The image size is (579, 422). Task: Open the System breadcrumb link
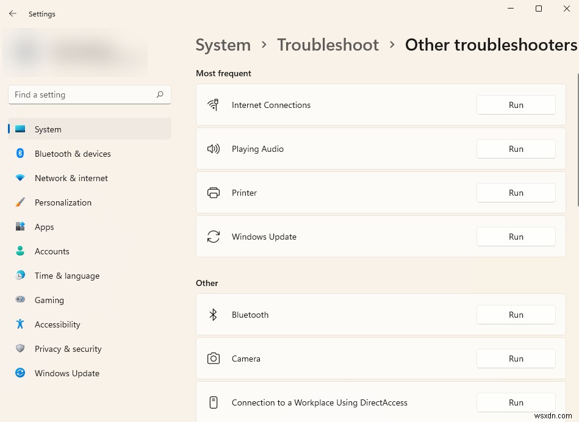point(223,45)
